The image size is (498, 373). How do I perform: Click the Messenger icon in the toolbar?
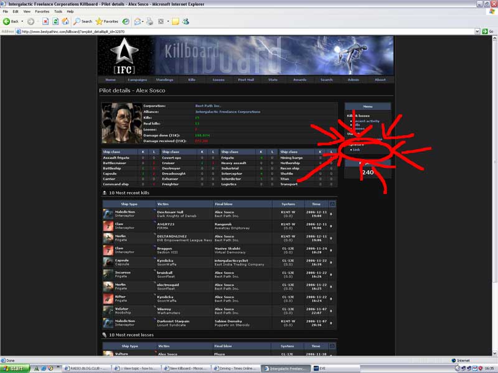pos(186,22)
